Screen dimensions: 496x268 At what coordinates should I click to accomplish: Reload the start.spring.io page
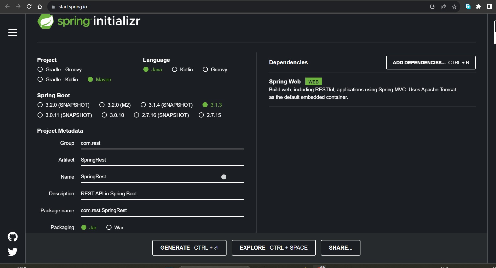pyautogui.click(x=29, y=6)
